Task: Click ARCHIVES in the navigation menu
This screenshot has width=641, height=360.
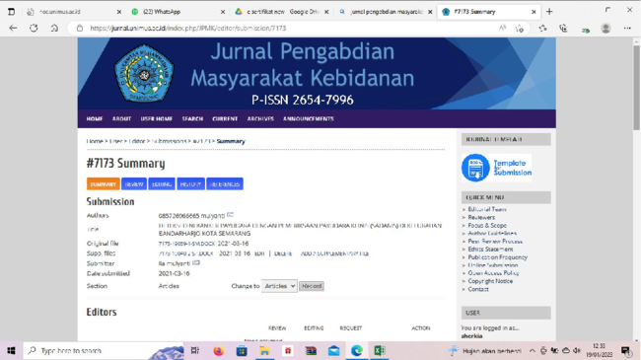Action: tap(260, 119)
